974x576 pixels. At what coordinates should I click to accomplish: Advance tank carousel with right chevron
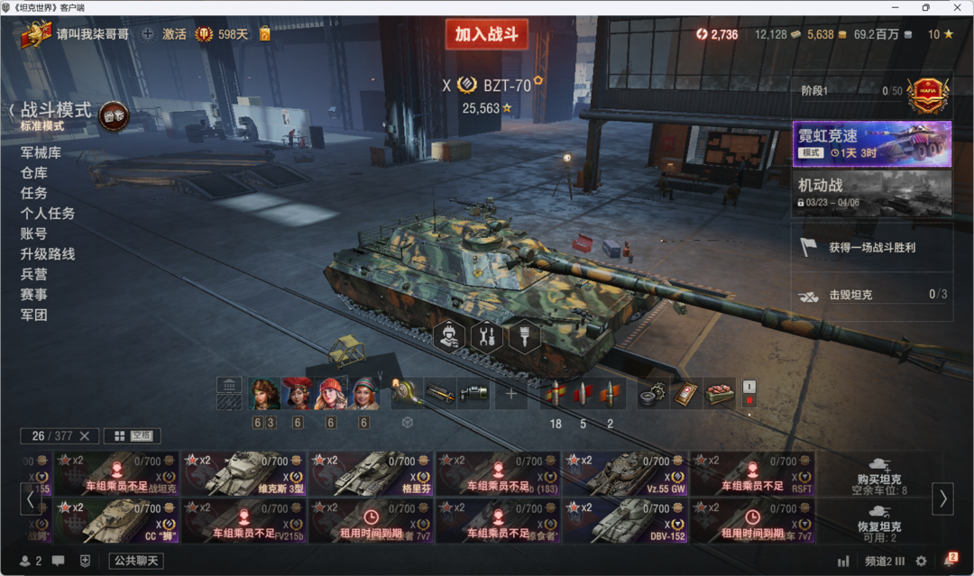point(943,498)
